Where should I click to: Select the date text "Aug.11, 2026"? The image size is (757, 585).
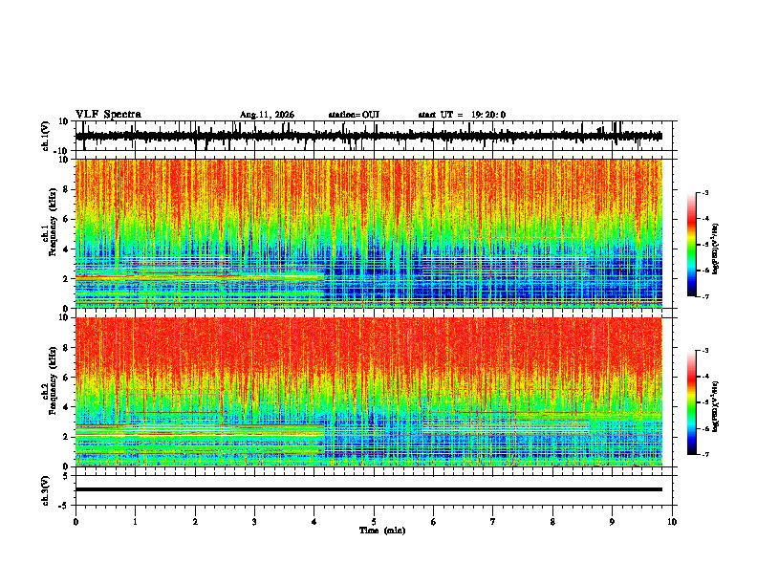pyautogui.click(x=267, y=115)
